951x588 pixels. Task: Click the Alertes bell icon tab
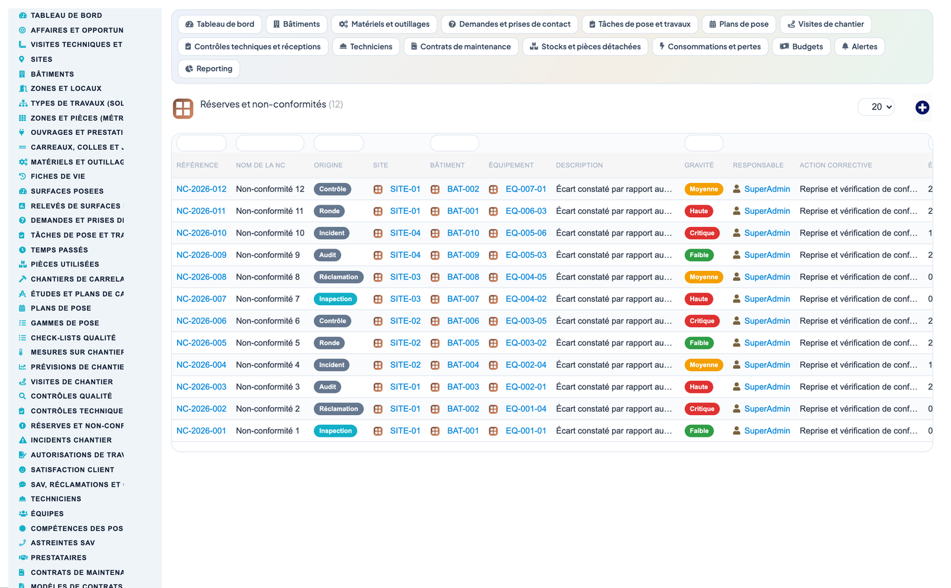coord(845,47)
